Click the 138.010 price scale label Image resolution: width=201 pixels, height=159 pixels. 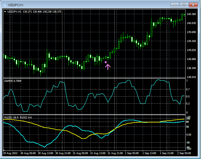tap(191, 77)
